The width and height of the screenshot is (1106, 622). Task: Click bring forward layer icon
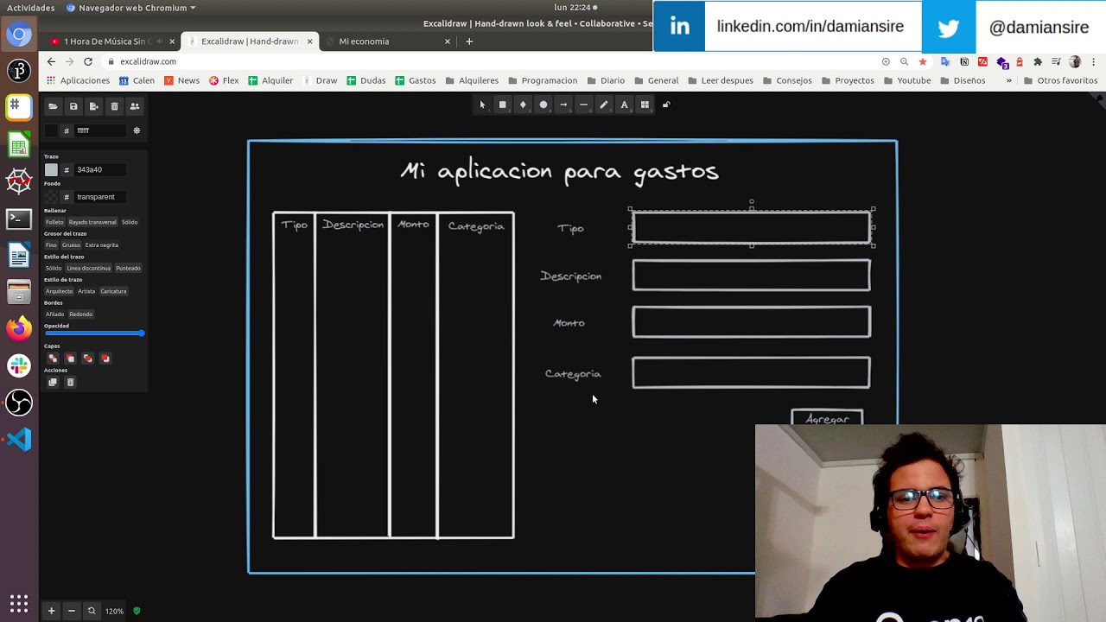click(x=105, y=359)
